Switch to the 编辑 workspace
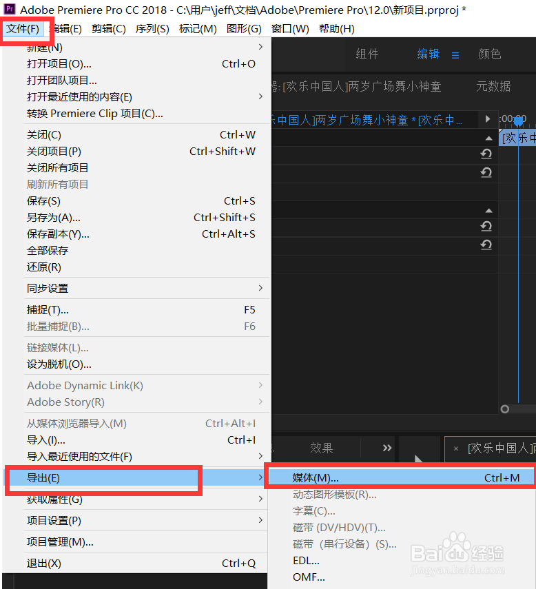The image size is (536, 589). click(429, 54)
